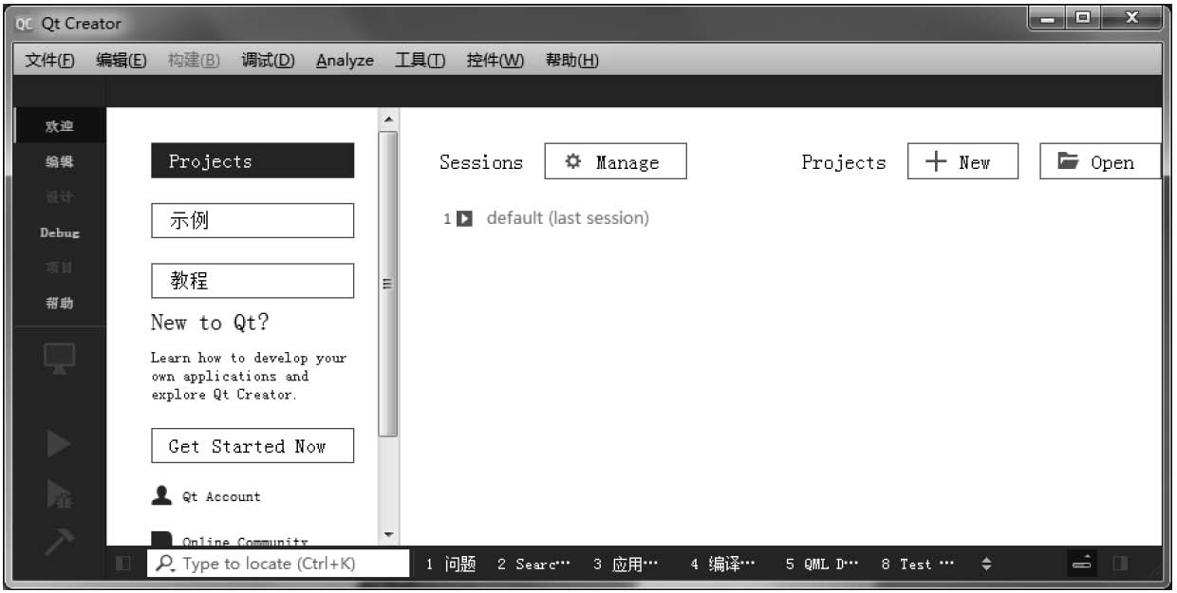The width and height of the screenshot is (1177, 593).
Task: Click the Run play icon
Action: [60, 444]
